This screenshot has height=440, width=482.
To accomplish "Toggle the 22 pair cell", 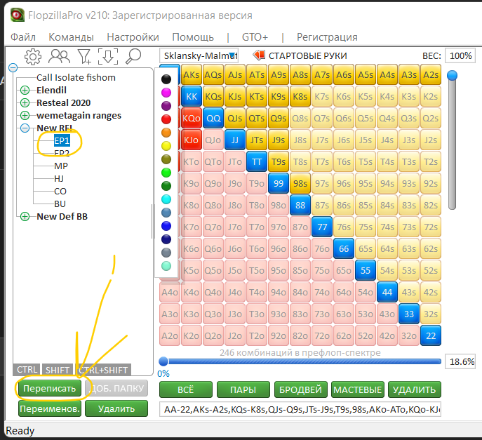I will (x=431, y=335).
